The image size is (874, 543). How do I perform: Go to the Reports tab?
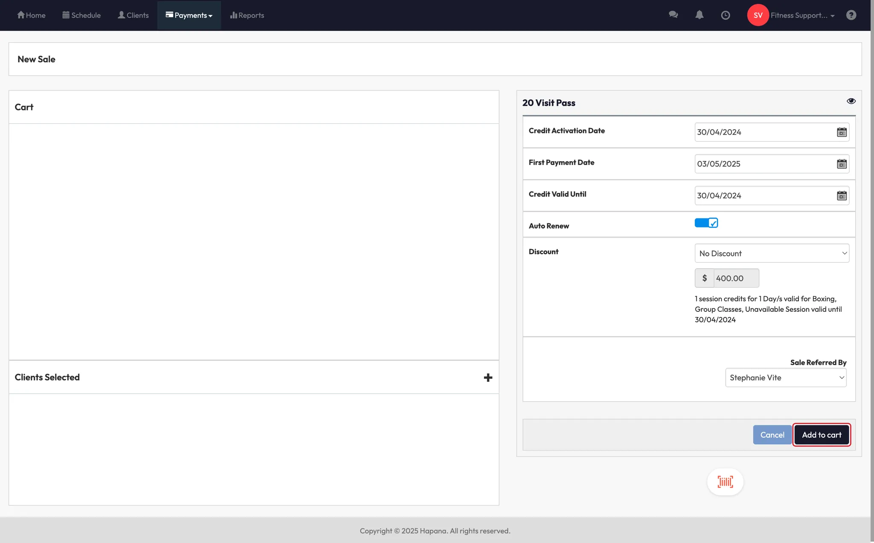[x=247, y=15]
